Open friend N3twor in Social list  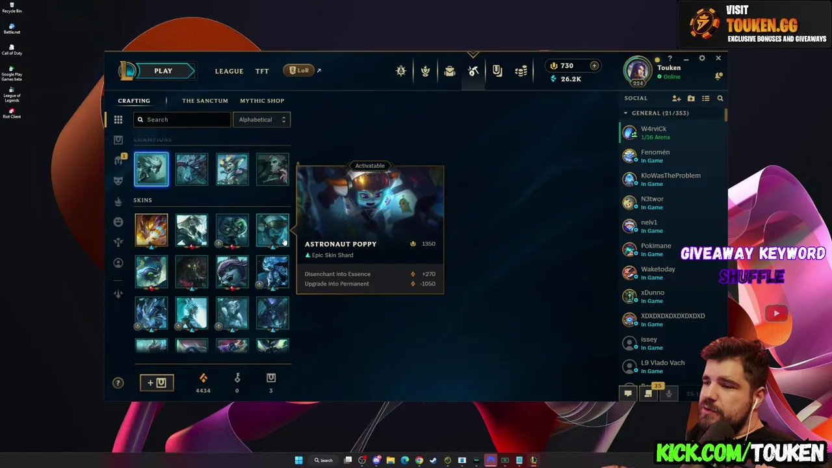672,203
